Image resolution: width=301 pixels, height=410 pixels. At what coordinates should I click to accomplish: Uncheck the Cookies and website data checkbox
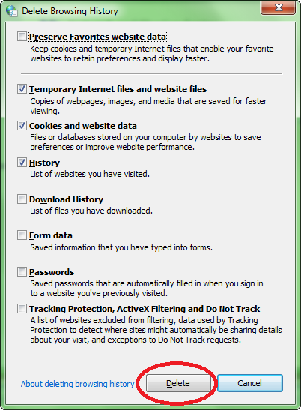point(22,126)
